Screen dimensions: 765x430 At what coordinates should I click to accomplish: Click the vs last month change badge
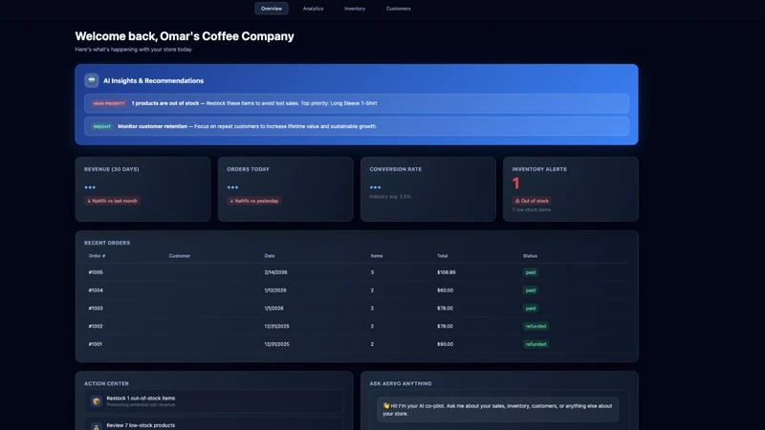click(112, 201)
